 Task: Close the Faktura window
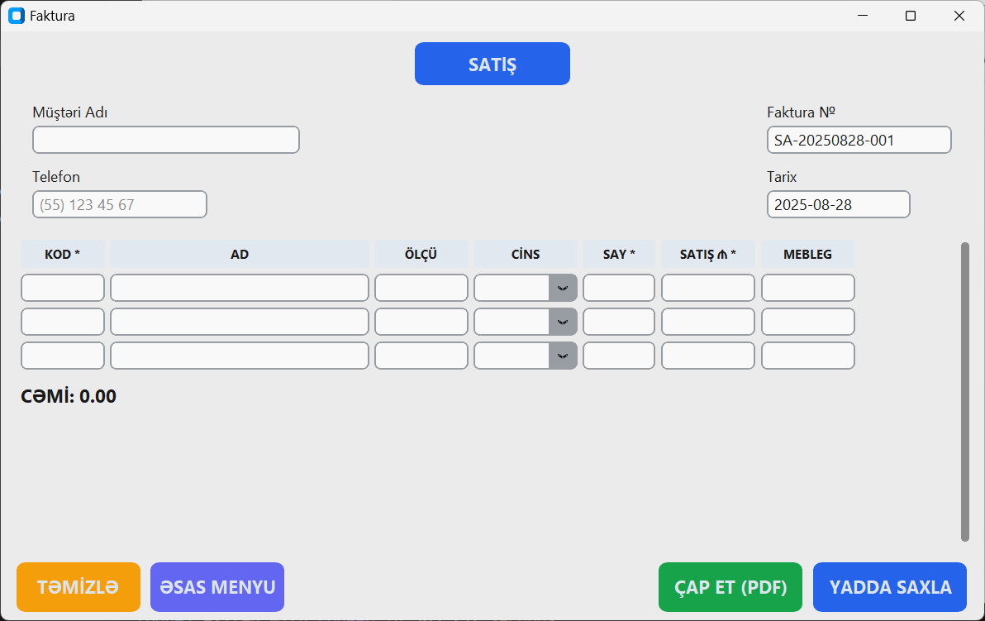(x=959, y=16)
